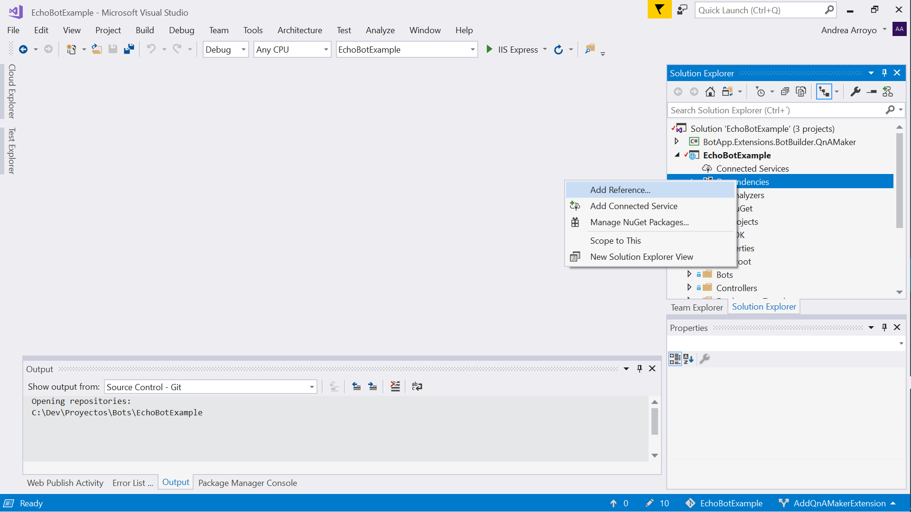
Task: Select Manage NuGet Packages from context menu
Action: [640, 222]
